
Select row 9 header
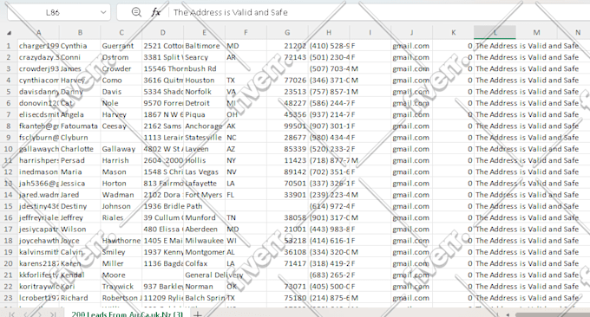(9, 138)
